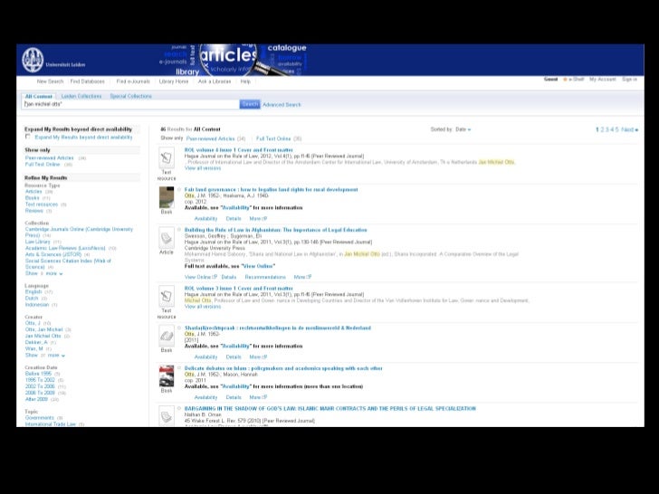Open Details tab for Building the Rule of Law

pyautogui.click(x=229, y=277)
